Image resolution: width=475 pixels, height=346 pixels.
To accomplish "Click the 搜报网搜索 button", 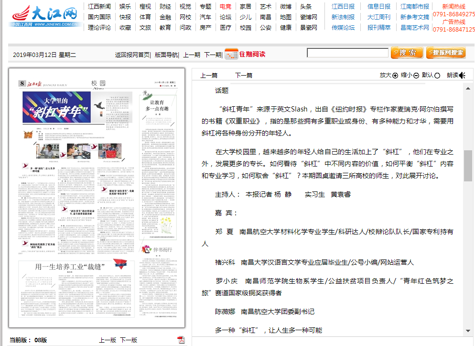I will 446,53.
